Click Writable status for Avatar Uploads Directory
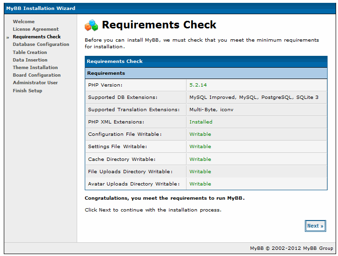The image size is (338, 256). coord(200,184)
